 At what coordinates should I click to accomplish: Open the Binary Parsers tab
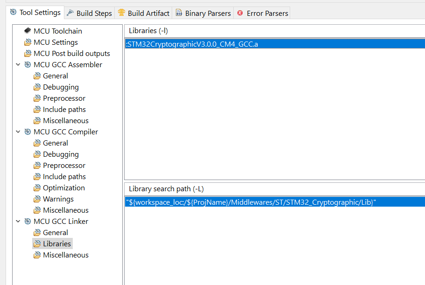click(208, 13)
